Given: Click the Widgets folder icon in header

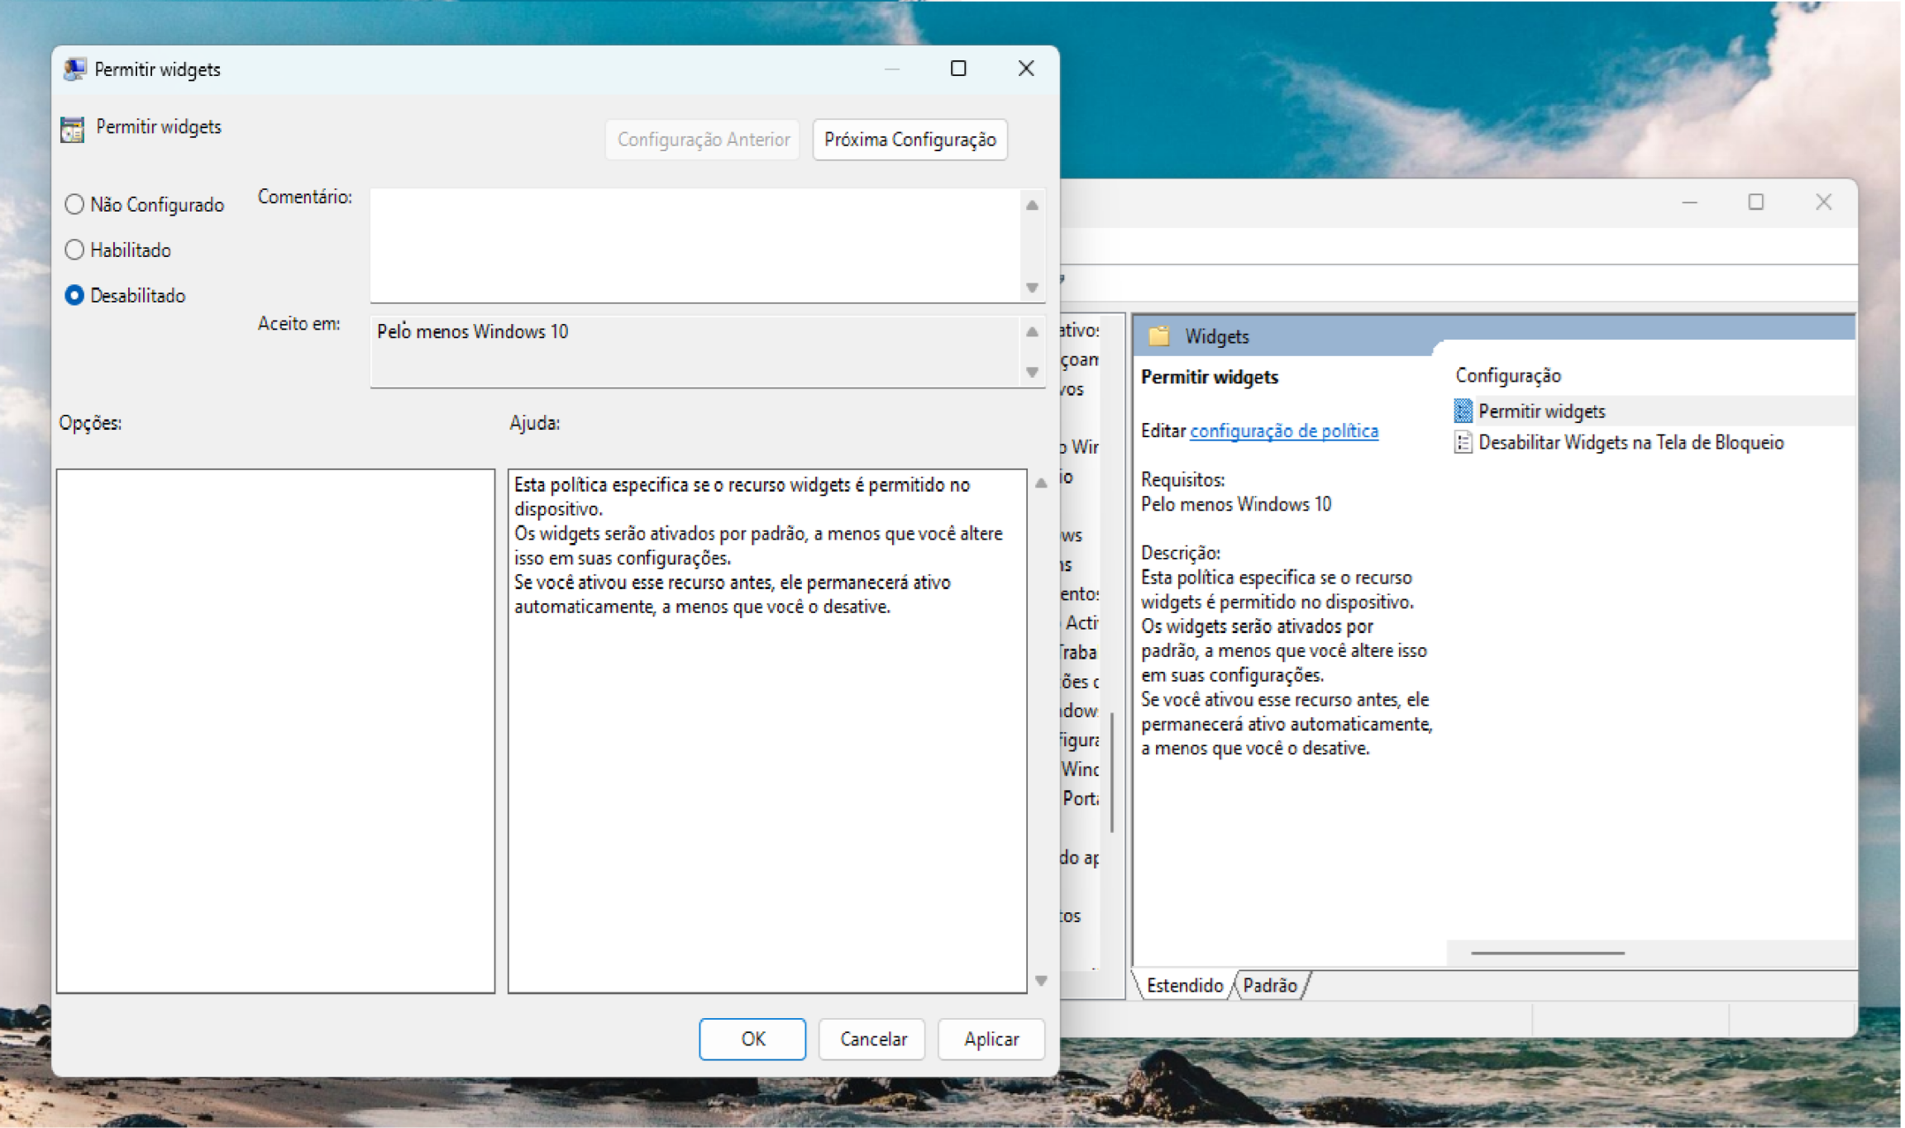Looking at the screenshot, I should [1159, 336].
